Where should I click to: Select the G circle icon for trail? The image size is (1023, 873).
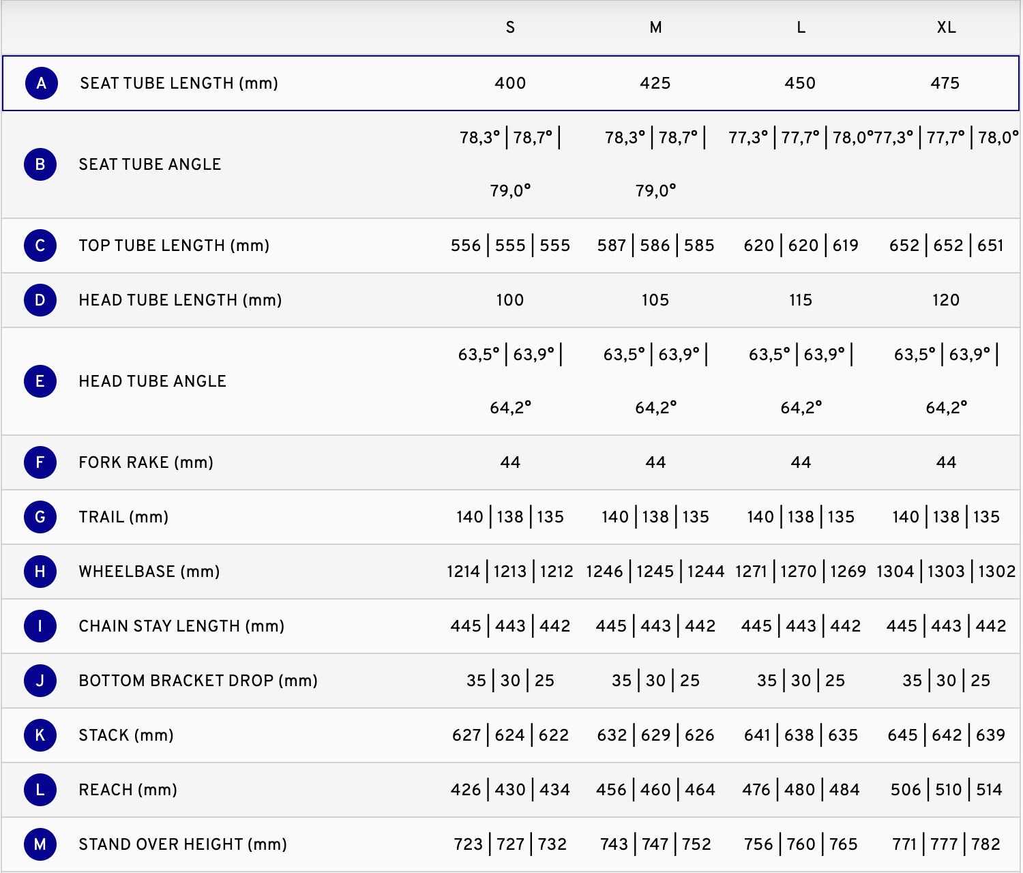pos(40,517)
